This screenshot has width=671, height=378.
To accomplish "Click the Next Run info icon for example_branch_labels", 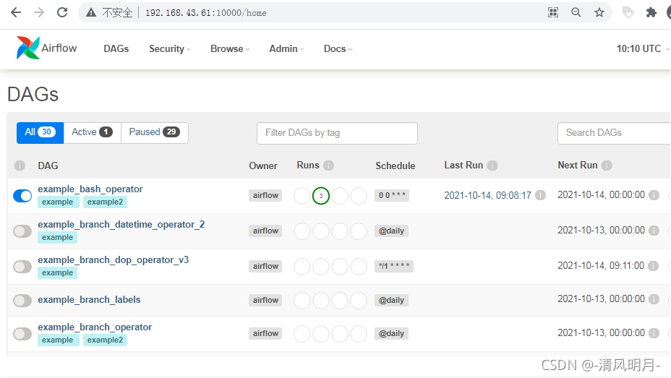I will pyautogui.click(x=654, y=299).
